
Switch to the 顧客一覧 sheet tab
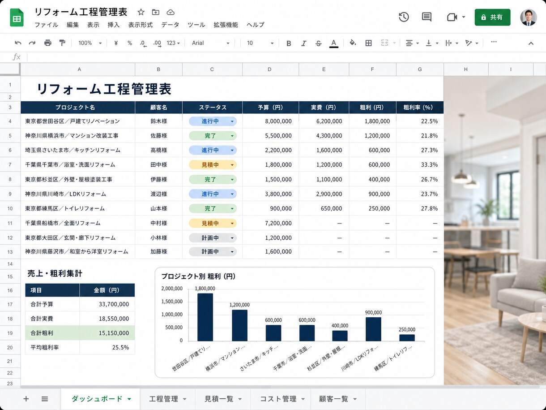tap(338, 399)
